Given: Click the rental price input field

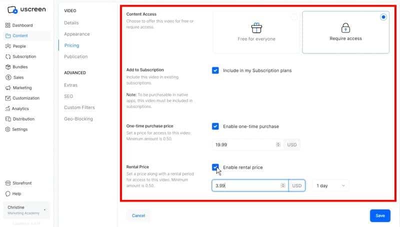Looking at the screenshot, I should [245, 185].
